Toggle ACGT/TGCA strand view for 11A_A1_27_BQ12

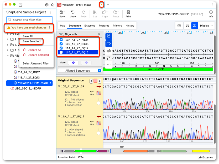tap(92, 123)
